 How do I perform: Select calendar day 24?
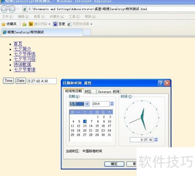(110, 131)
